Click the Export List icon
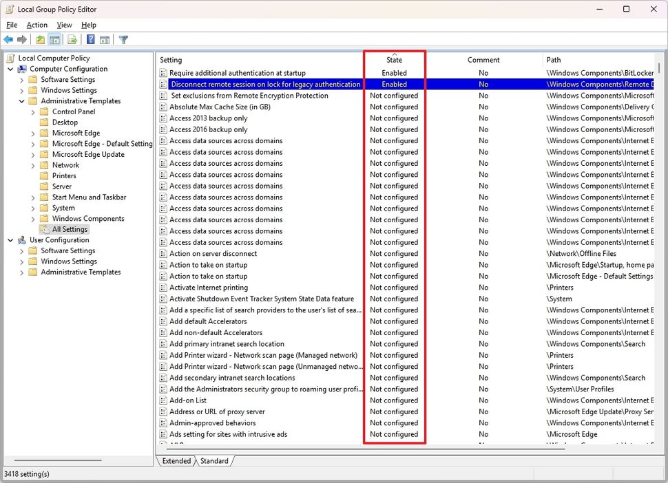This screenshot has height=483, width=668. (x=72, y=39)
